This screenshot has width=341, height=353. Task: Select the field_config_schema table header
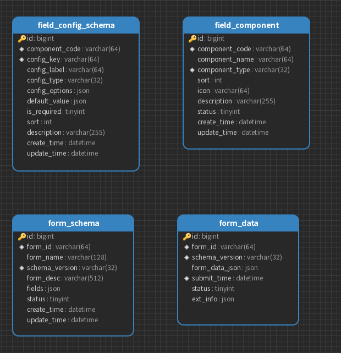pyautogui.click(x=76, y=25)
